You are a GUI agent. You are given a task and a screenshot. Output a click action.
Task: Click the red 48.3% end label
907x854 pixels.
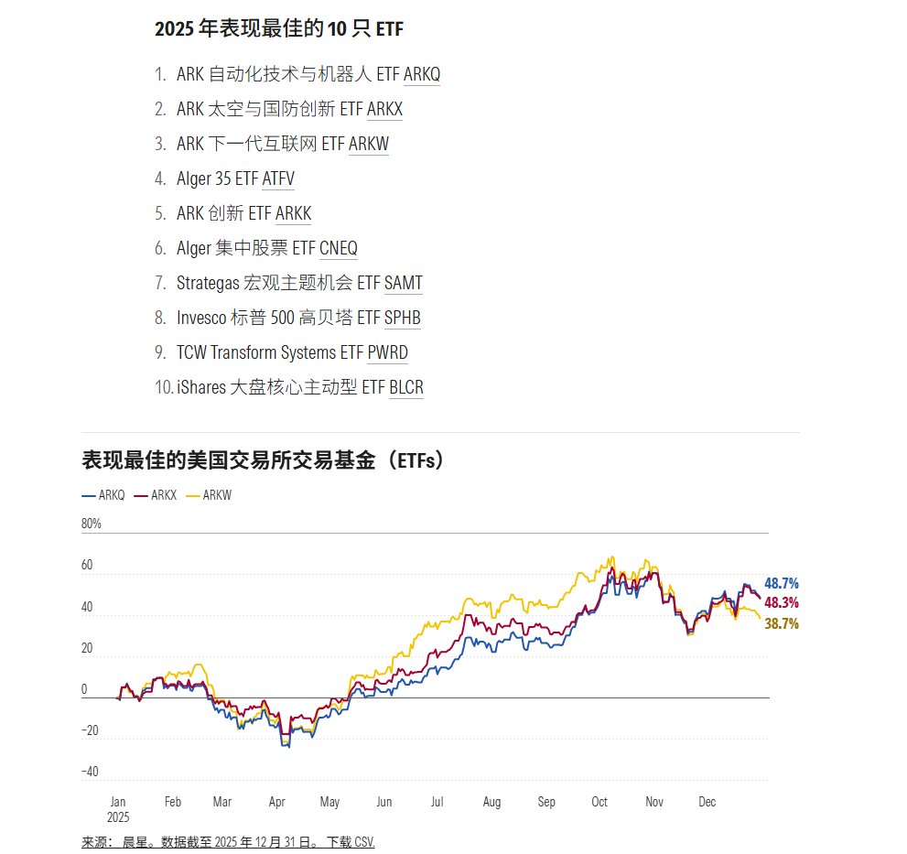tap(782, 602)
